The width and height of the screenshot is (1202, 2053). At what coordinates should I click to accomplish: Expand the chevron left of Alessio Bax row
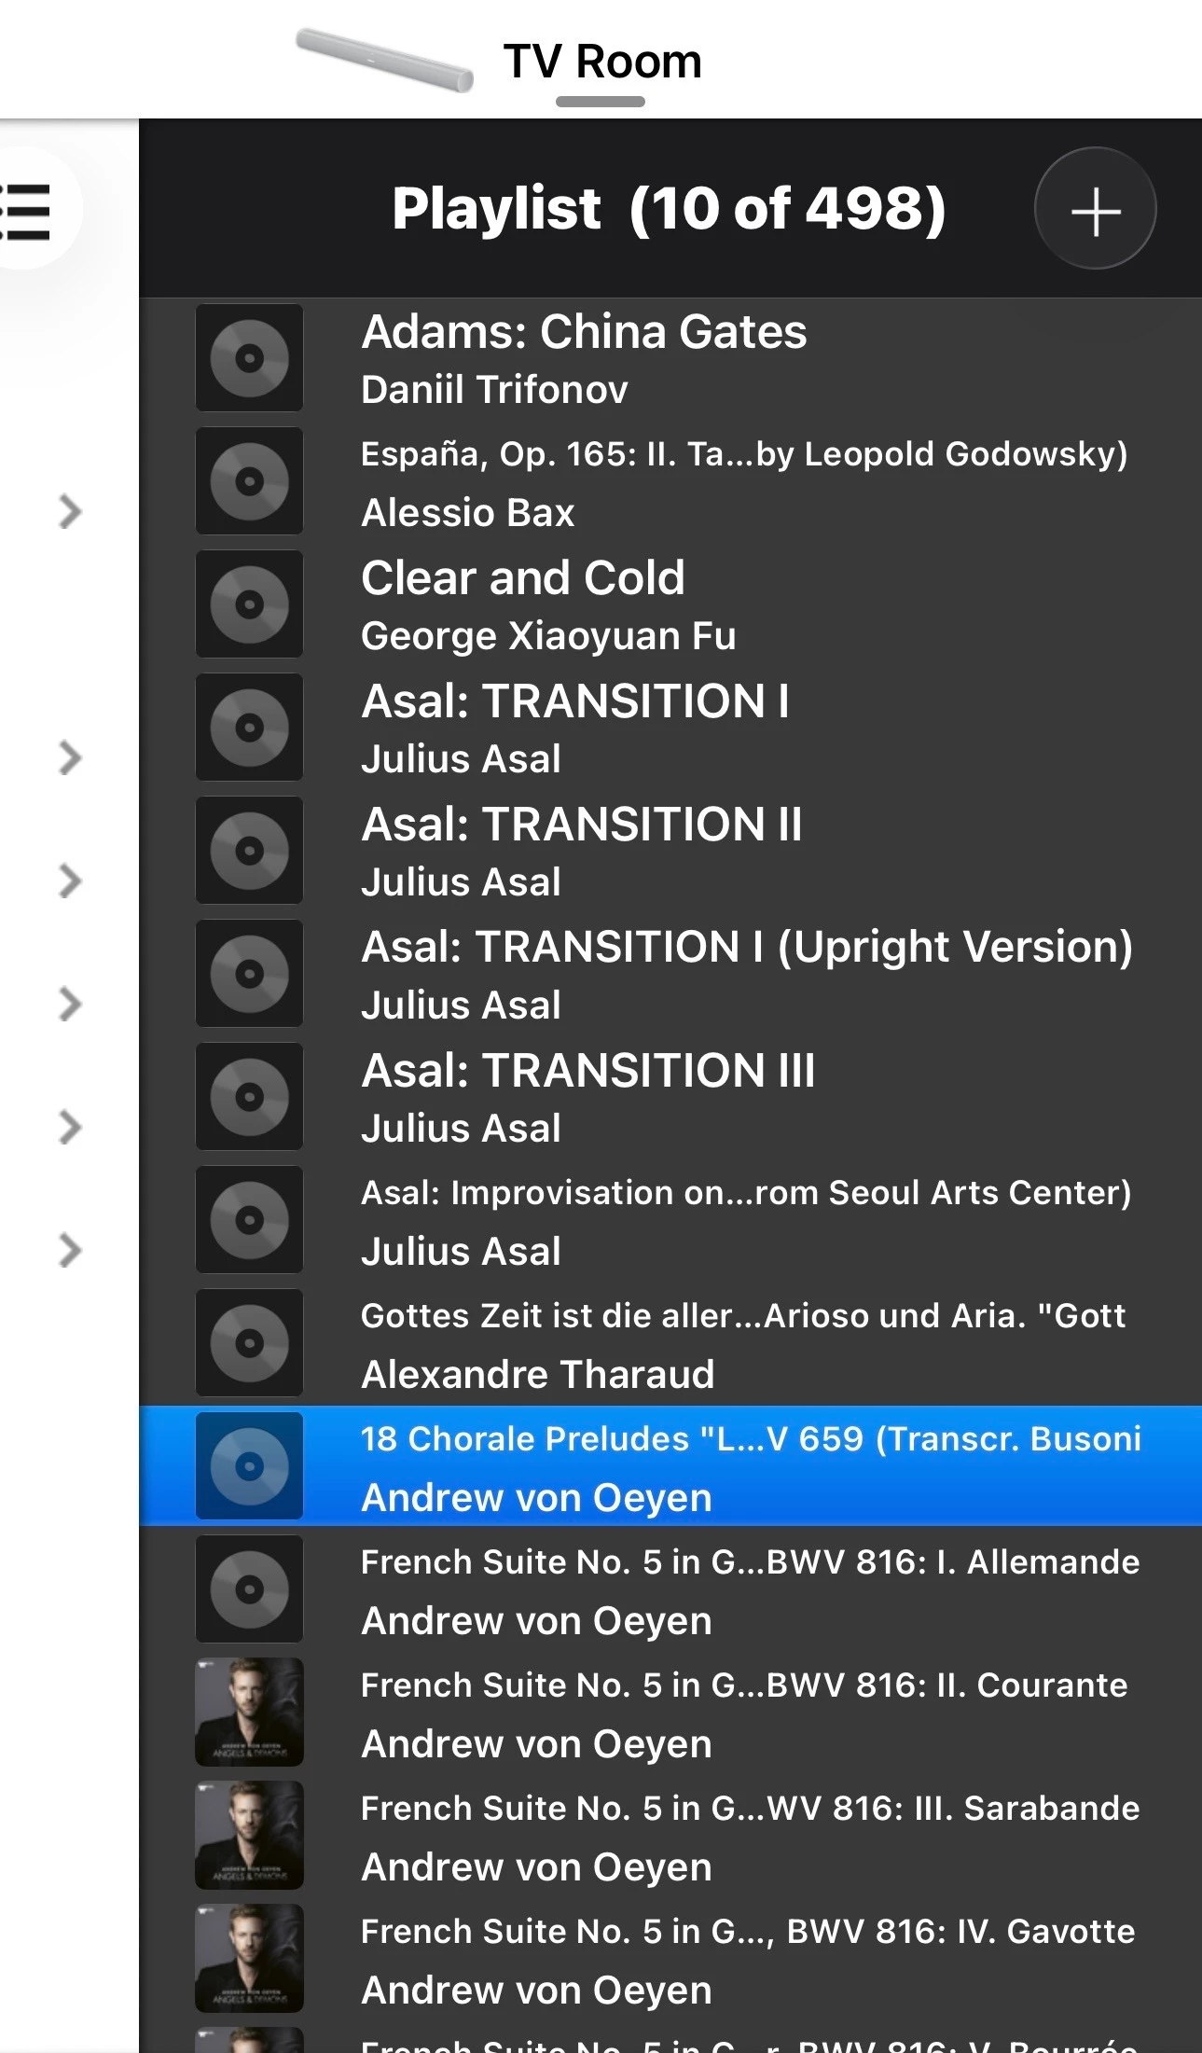[x=70, y=512]
